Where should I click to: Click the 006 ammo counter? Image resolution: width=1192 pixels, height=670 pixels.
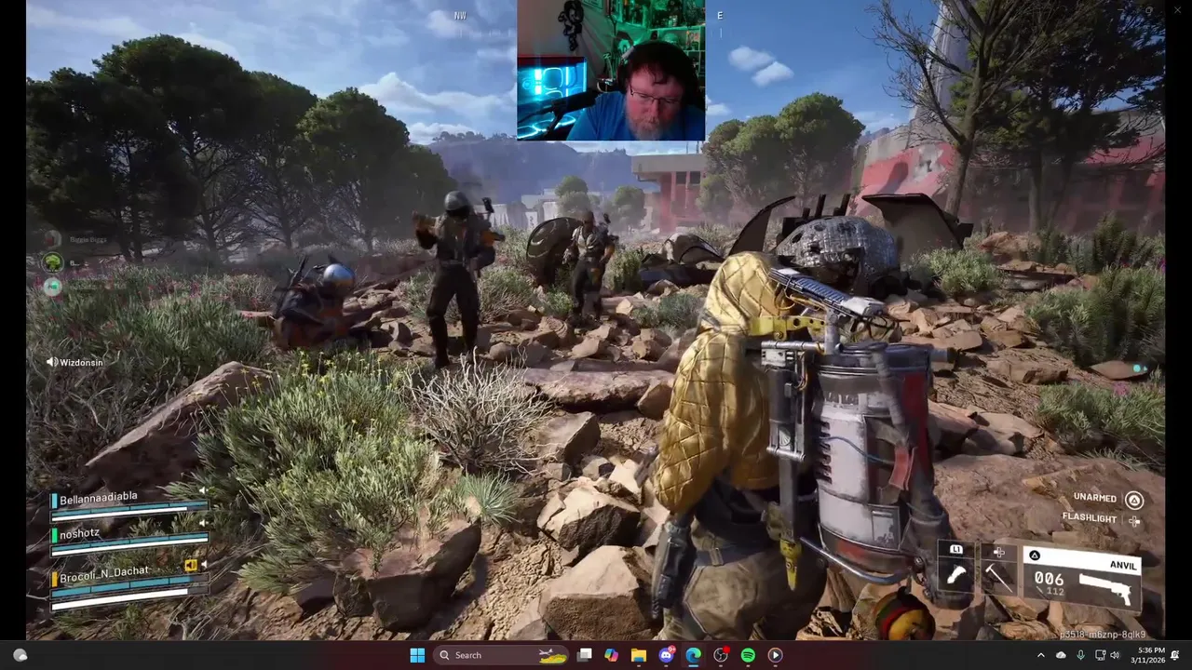click(1049, 579)
